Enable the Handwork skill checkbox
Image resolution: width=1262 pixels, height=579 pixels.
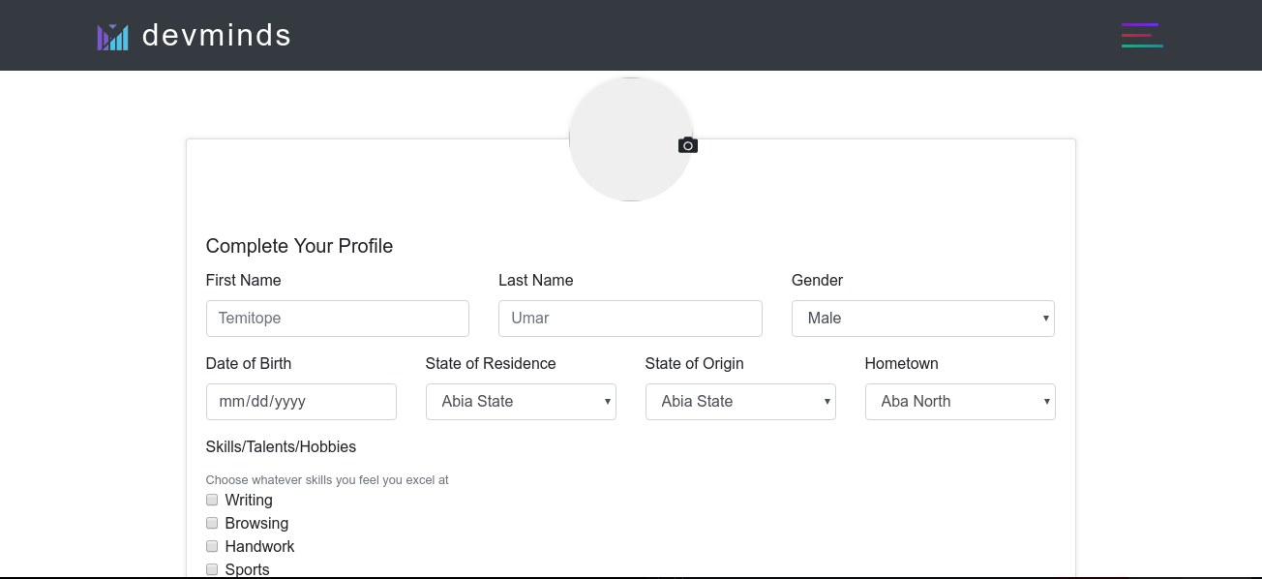pos(212,546)
